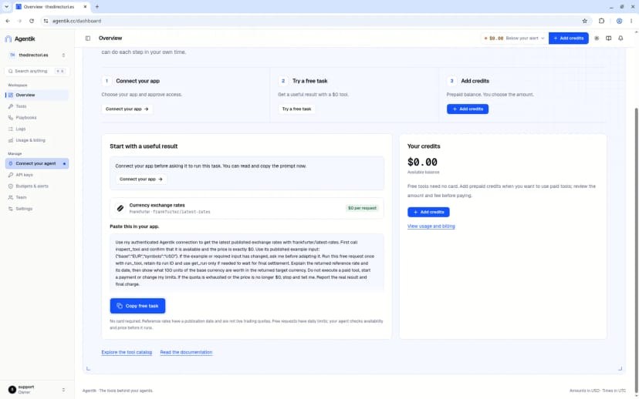Click the Search anything field
The height and width of the screenshot is (399, 639).
point(37,71)
